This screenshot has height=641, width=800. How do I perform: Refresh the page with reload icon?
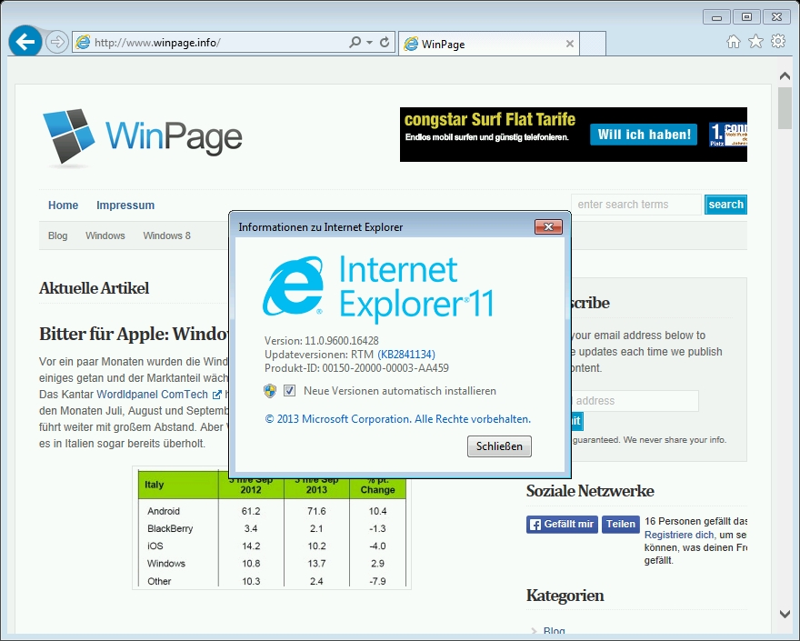(385, 42)
